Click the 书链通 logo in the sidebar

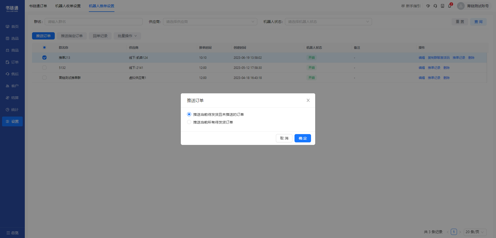[x=12, y=9]
